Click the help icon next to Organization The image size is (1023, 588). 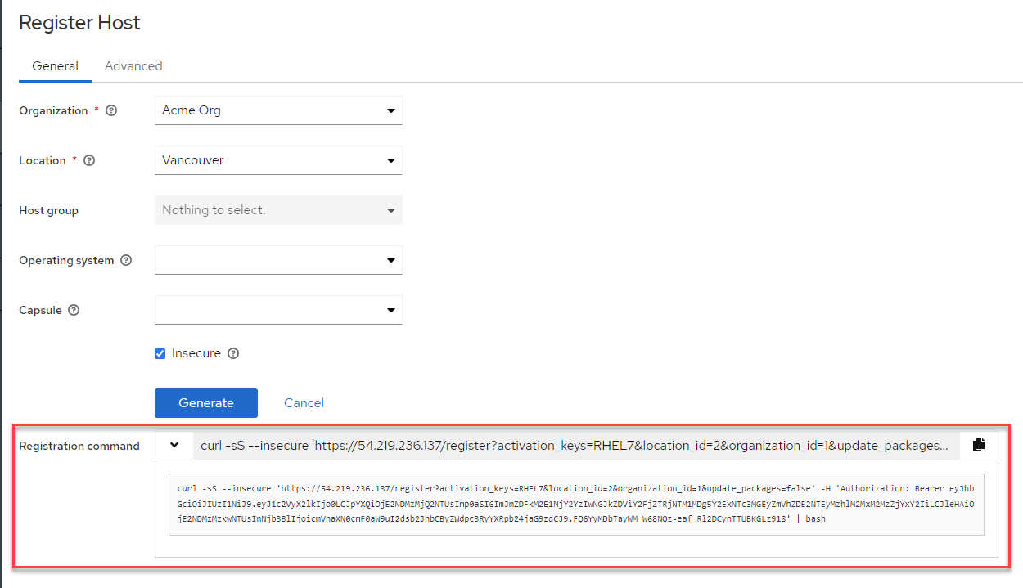pyautogui.click(x=112, y=111)
